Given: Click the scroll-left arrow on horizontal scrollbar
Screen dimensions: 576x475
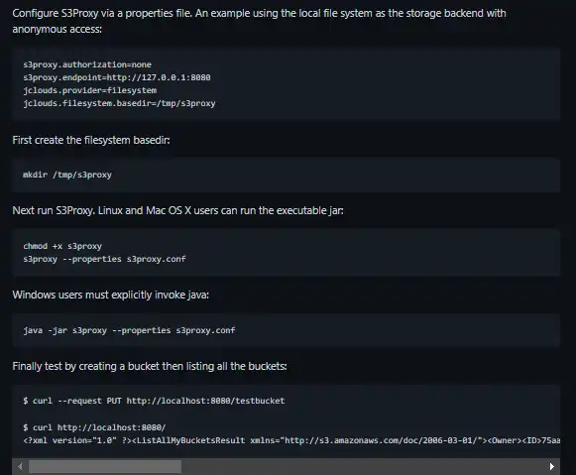Looking at the screenshot, I should click(20, 466).
